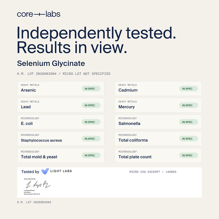The image size is (219, 219).
Task: Click the Light Labs checkmark logo
Action: (45, 171)
